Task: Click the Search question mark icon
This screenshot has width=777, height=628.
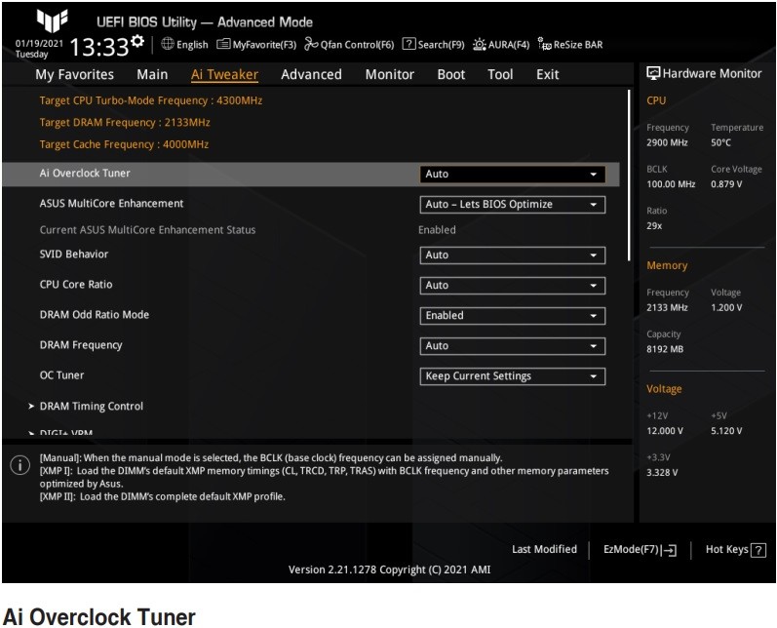Action: coord(408,44)
